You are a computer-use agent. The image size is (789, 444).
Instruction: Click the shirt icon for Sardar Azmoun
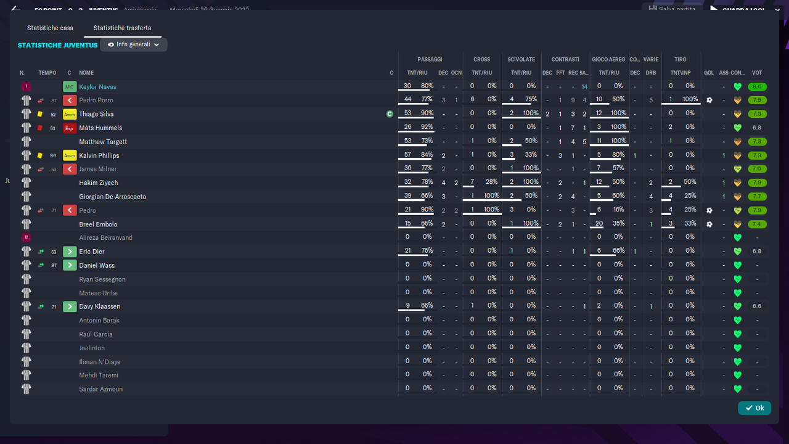26,389
